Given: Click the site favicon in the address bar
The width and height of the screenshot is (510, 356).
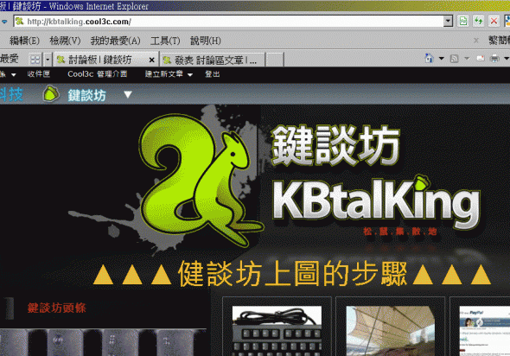Looking at the screenshot, I should 20,22.
